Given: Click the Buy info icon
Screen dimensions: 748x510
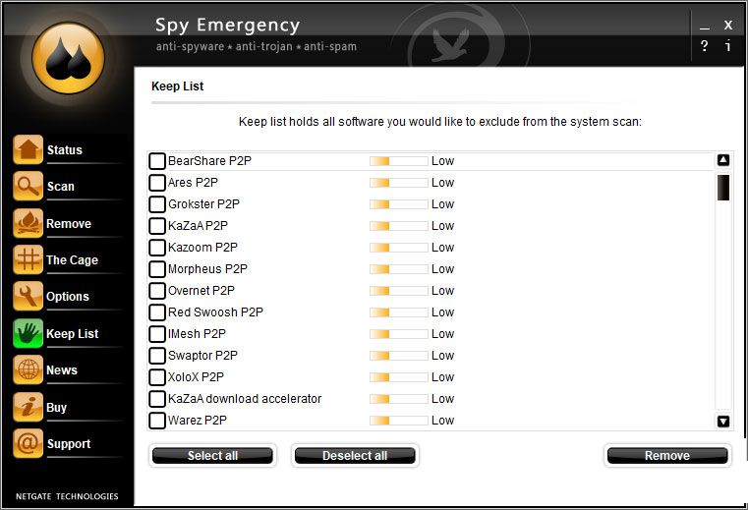Looking at the screenshot, I should pyautogui.click(x=28, y=407).
